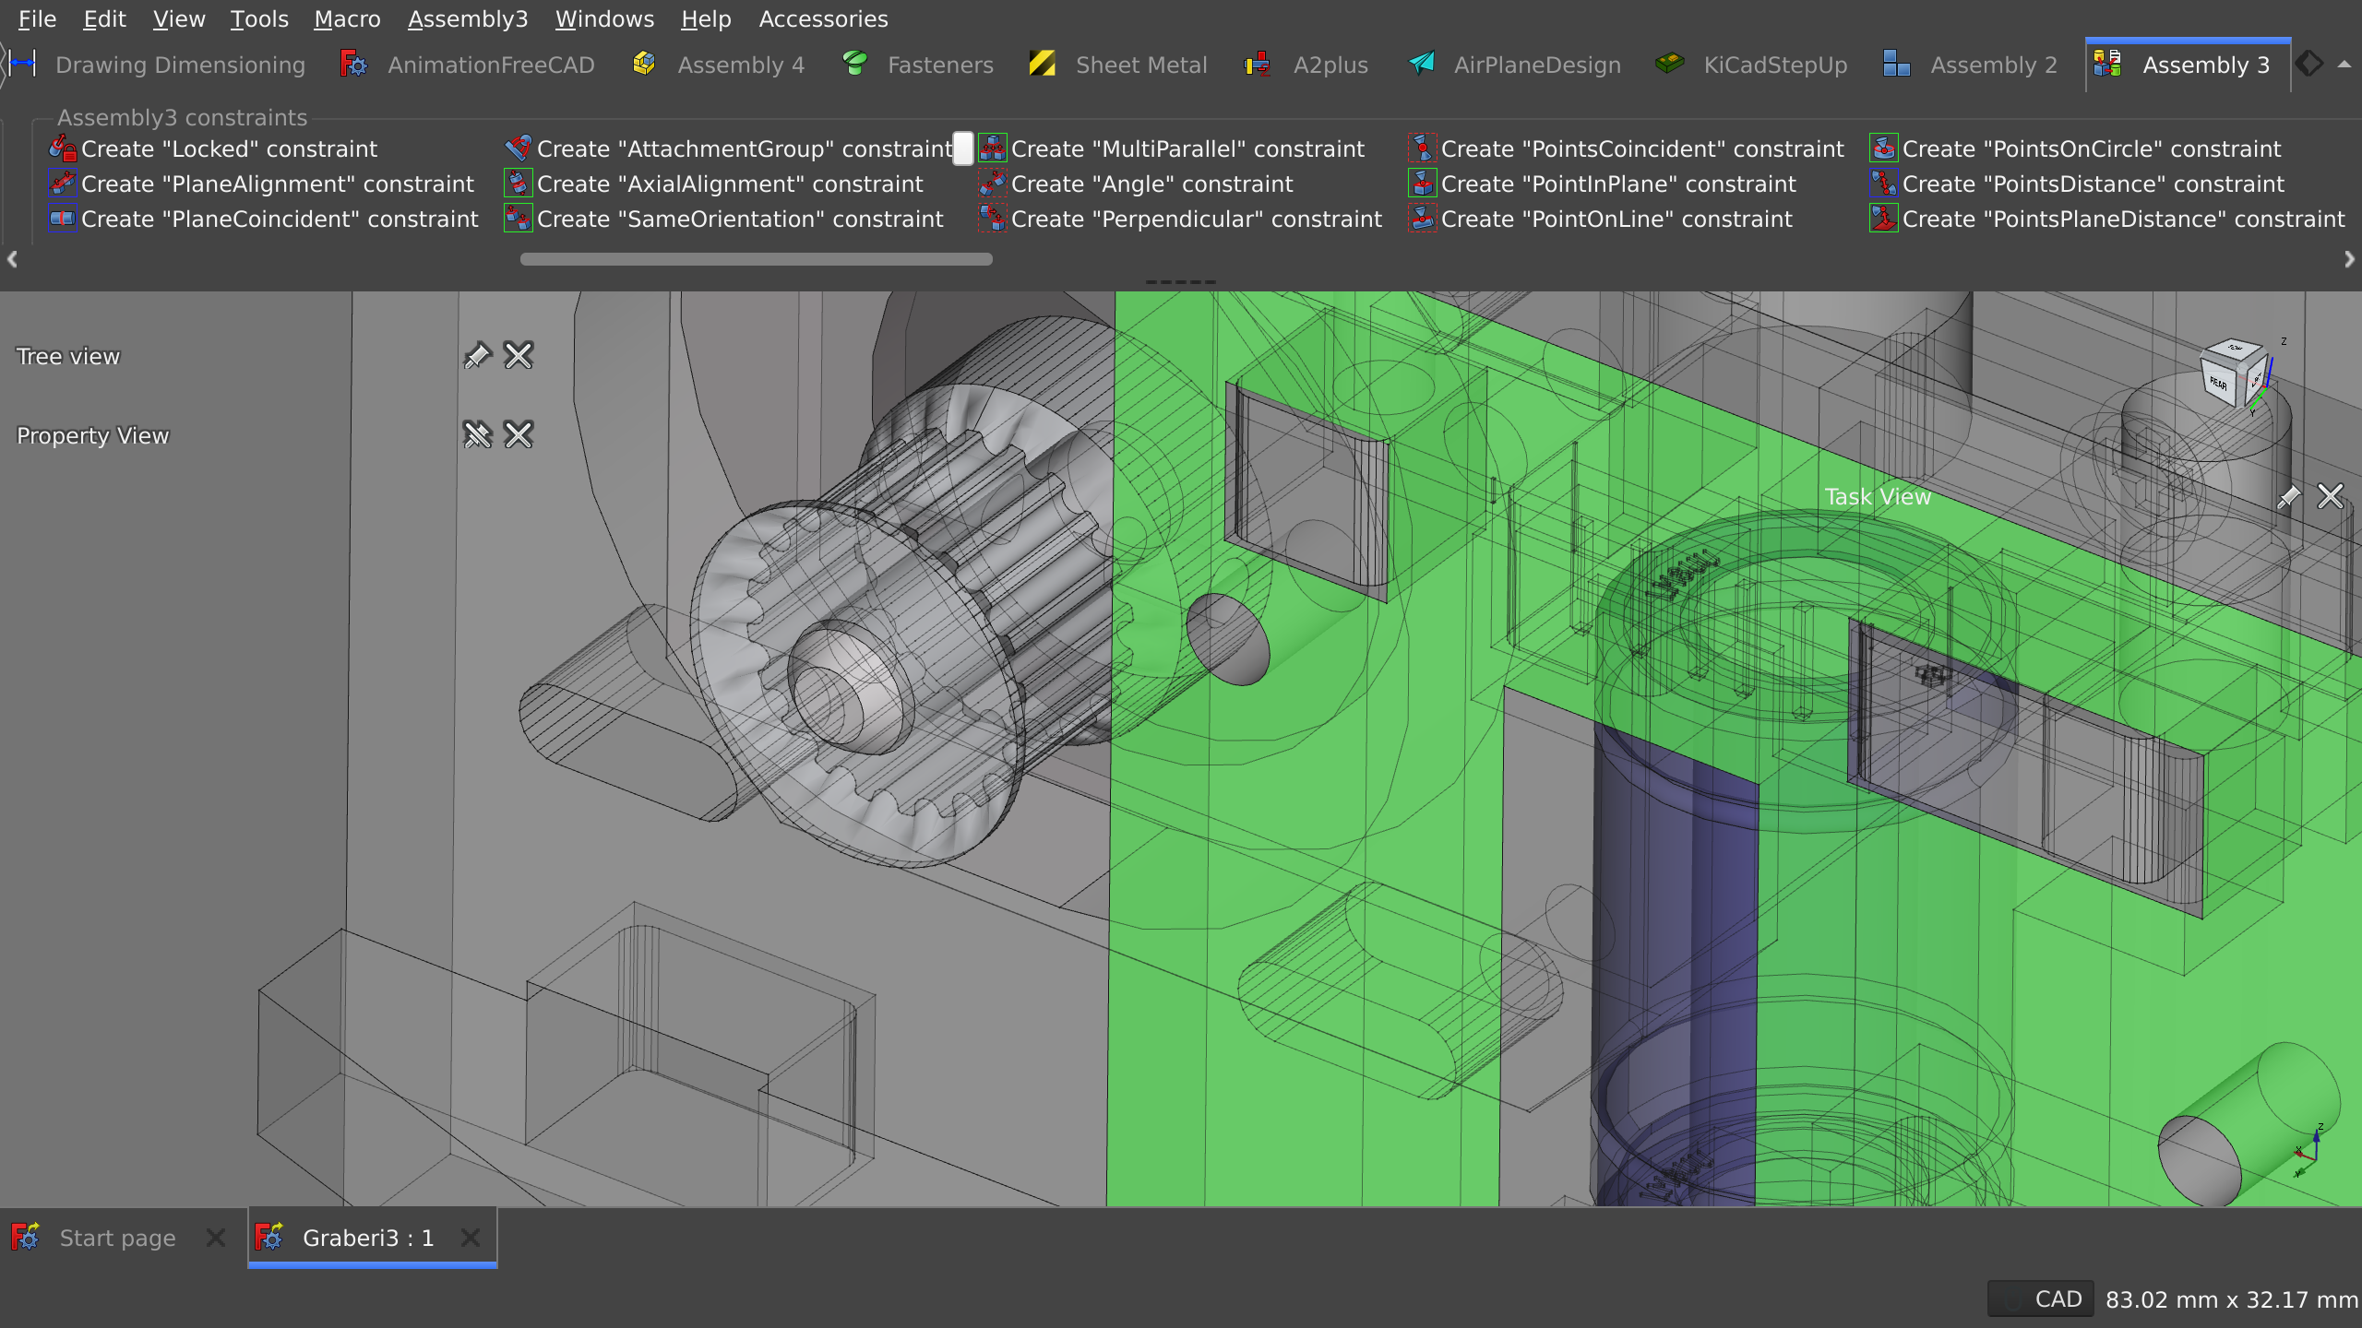Viewport: 2362px width, 1328px height.
Task: Create a "SameOrientation" constraint
Action: pos(724,219)
